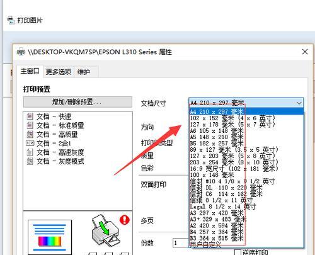
Task: Select the 文档 - 高速灰度 preset icon
Action: (30, 152)
